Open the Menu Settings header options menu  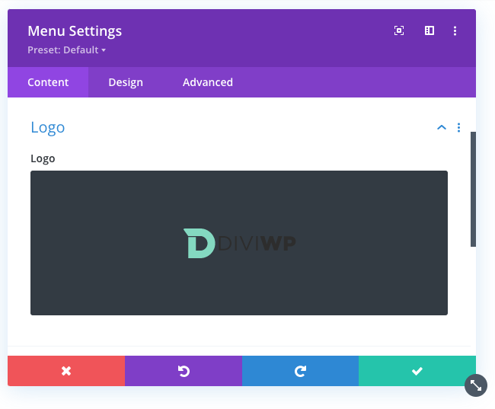(455, 30)
